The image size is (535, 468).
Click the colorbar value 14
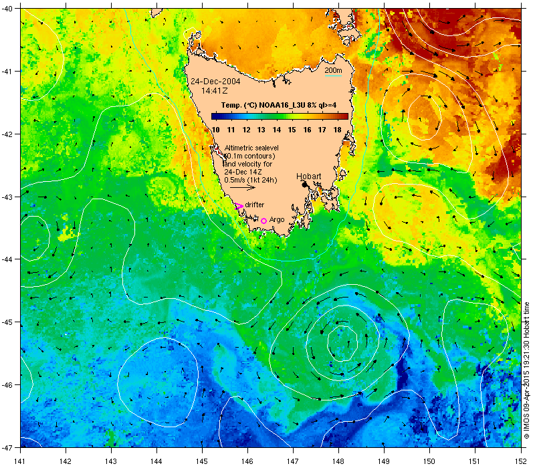pyautogui.click(x=277, y=130)
